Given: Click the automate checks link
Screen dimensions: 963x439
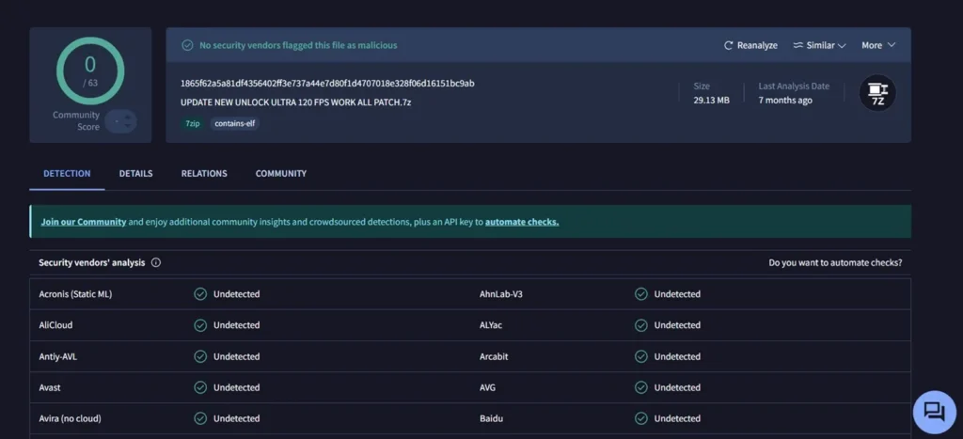Looking at the screenshot, I should (x=521, y=222).
